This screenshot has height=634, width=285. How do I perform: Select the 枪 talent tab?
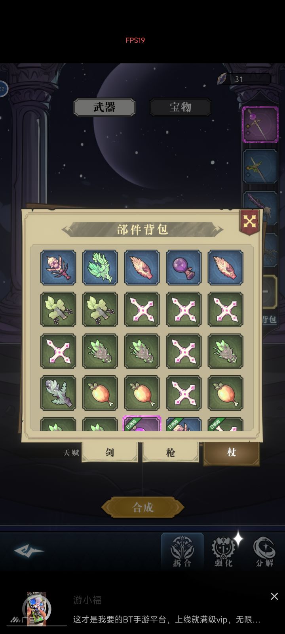[171, 452]
